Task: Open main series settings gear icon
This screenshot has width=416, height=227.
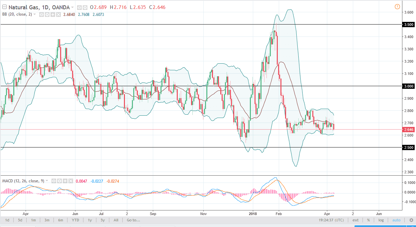Action: click(x=85, y=8)
